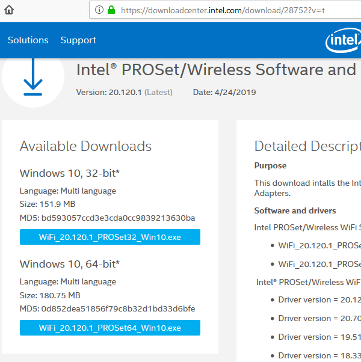Click the Driver version = 18.33 bullet
Image resolution: width=361 pixels, height=362 pixels.
coord(316,355)
